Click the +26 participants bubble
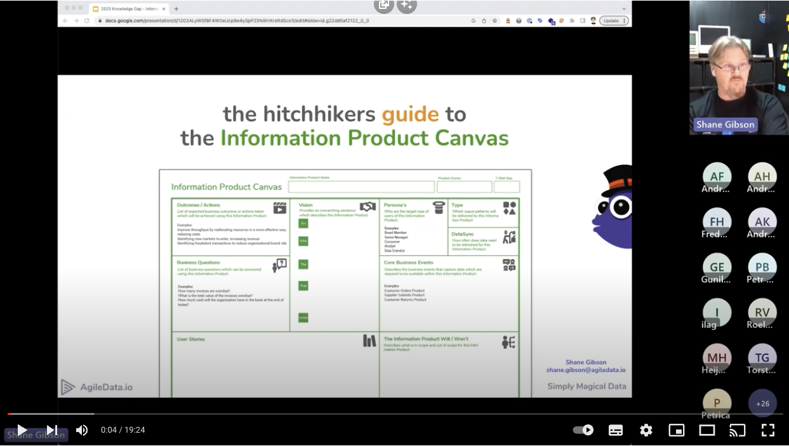Viewport: 789px width, 446px height. tap(762, 403)
